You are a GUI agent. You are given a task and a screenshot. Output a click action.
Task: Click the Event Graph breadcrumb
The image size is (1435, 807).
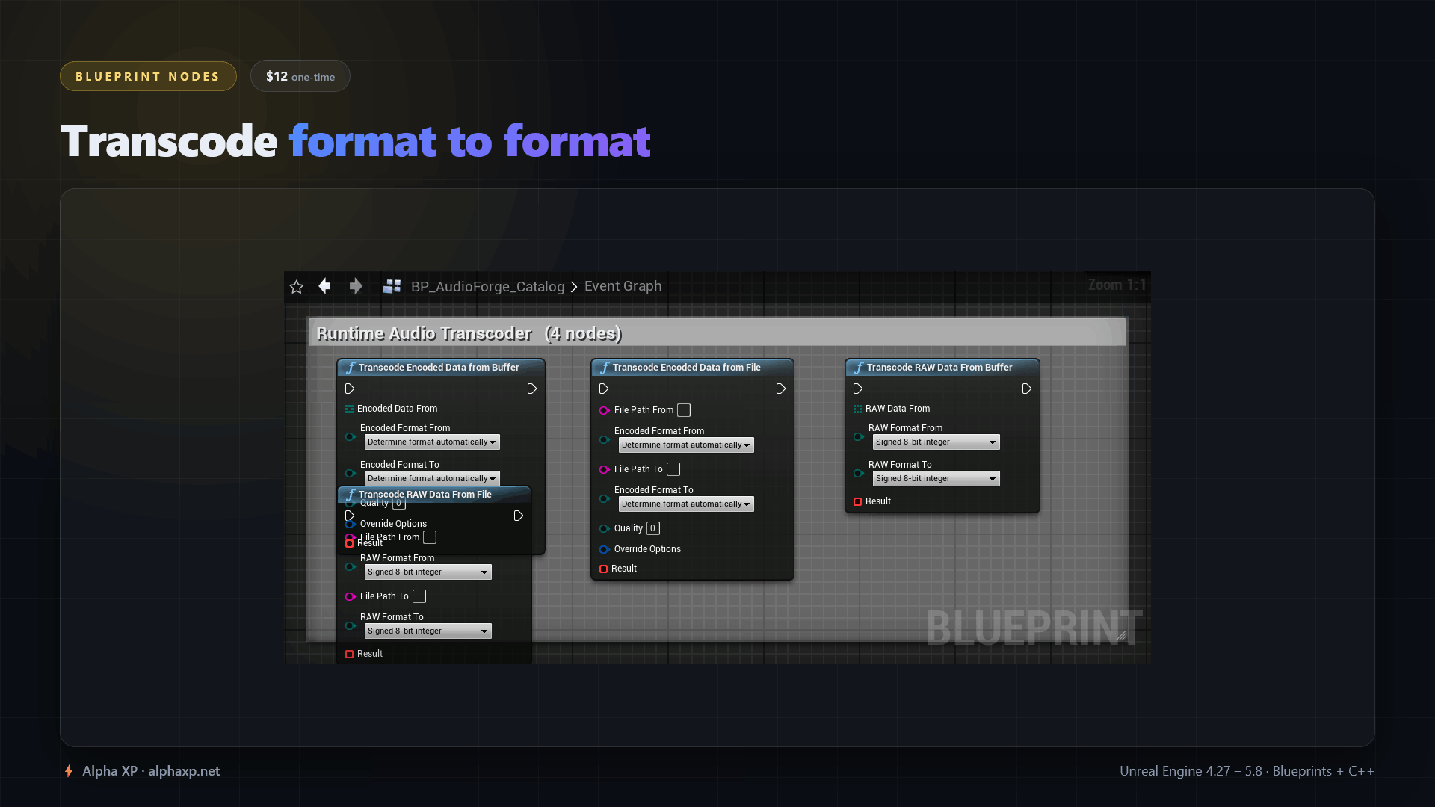[x=623, y=286]
